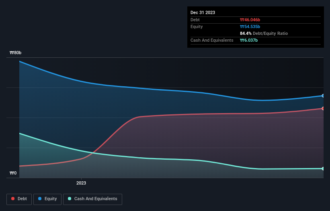
Task: Click the 2023 x-axis label
Action: click(81, 183)
